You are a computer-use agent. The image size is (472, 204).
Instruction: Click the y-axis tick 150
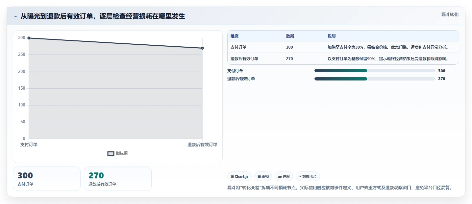[x=21, y=88]
